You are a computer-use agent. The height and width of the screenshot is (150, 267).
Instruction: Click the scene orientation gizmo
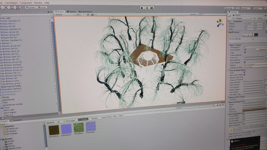coord(220,23)
